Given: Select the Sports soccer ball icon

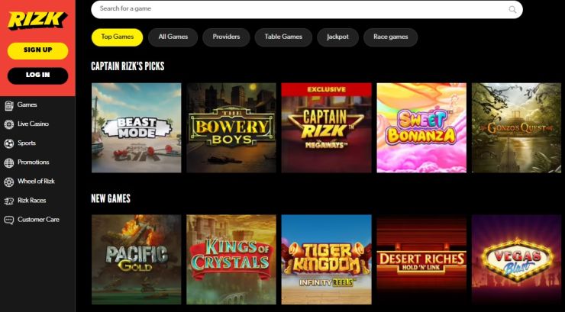Looking at the screenshot, I should [x=8, y=143].
